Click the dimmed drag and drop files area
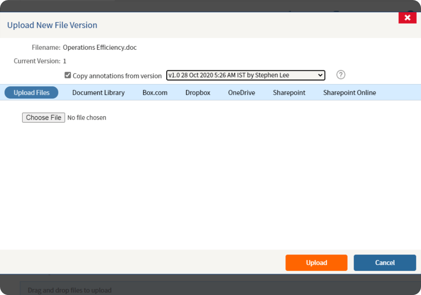 click(70, 290)
